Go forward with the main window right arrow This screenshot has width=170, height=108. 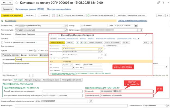pyautogui.click(x=10, y=3)
